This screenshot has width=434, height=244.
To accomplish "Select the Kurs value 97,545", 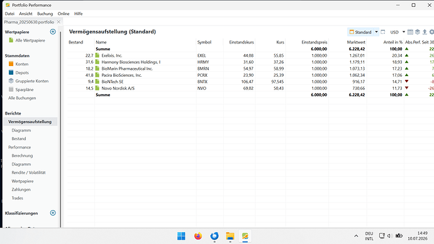I will click(x=277, y=82).
